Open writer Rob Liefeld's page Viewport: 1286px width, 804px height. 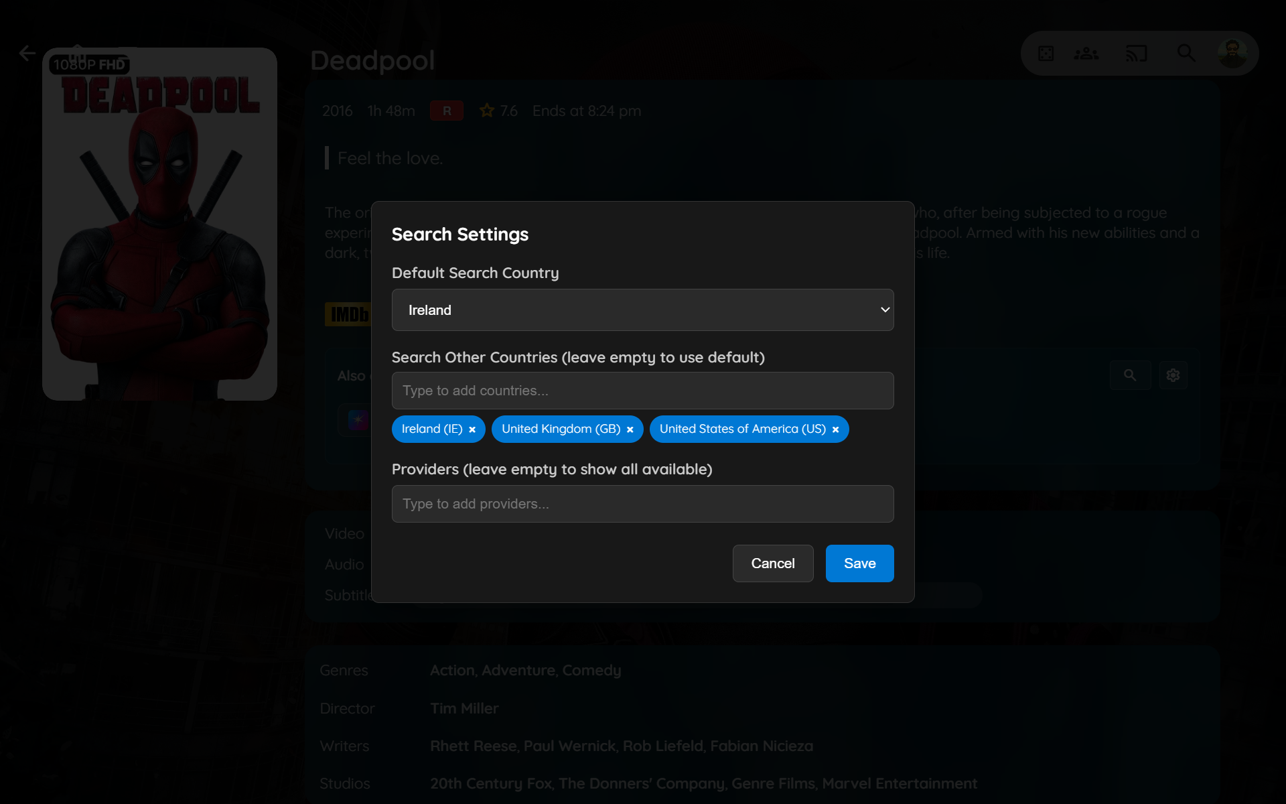tap(663, 746)
